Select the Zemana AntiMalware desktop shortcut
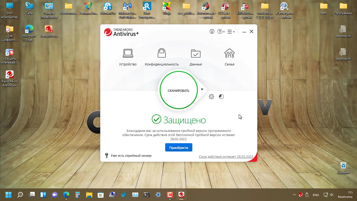Viewport: 357px width, 201px height. (88, 8)
